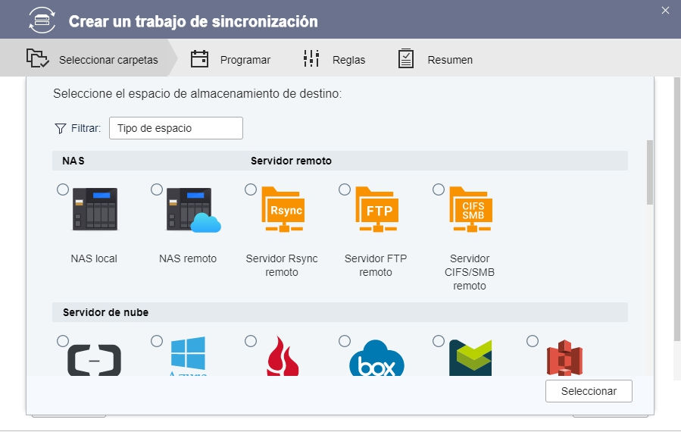Open the Tipo de espacio filter dropdown
Viewport: 681px width, 432px height.
coord(176,128)
